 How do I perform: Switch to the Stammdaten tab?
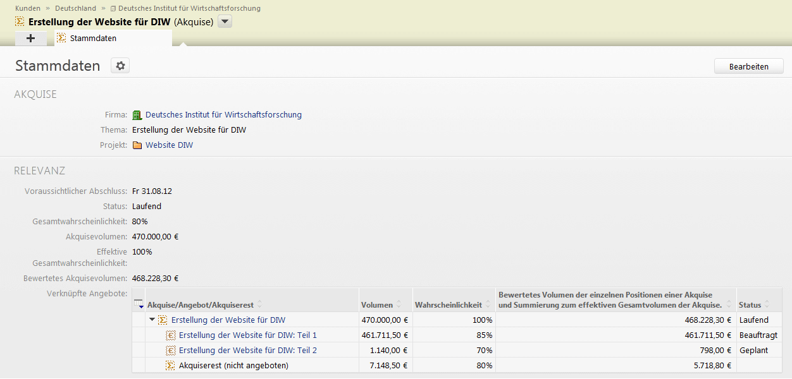click(x=113, y=39)
